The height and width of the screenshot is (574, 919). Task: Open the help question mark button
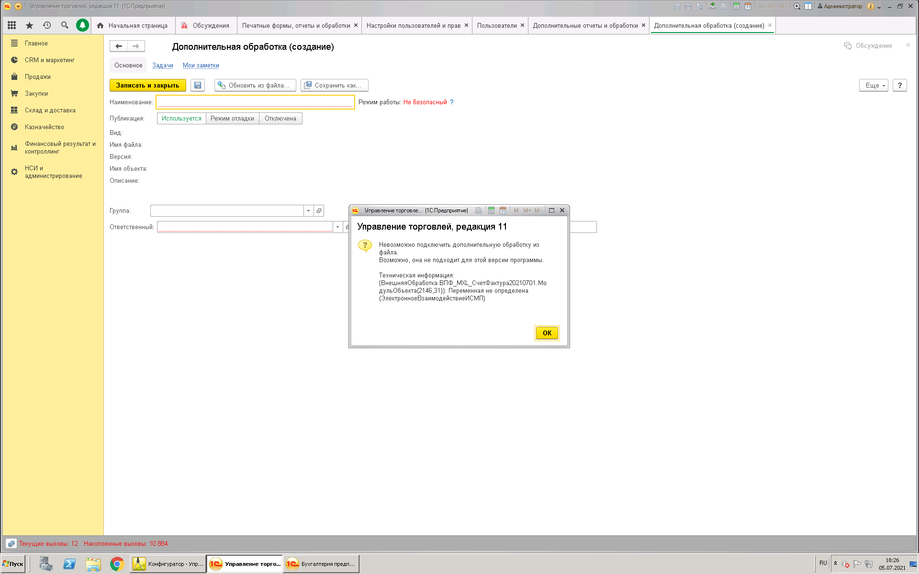click(900, 85)
